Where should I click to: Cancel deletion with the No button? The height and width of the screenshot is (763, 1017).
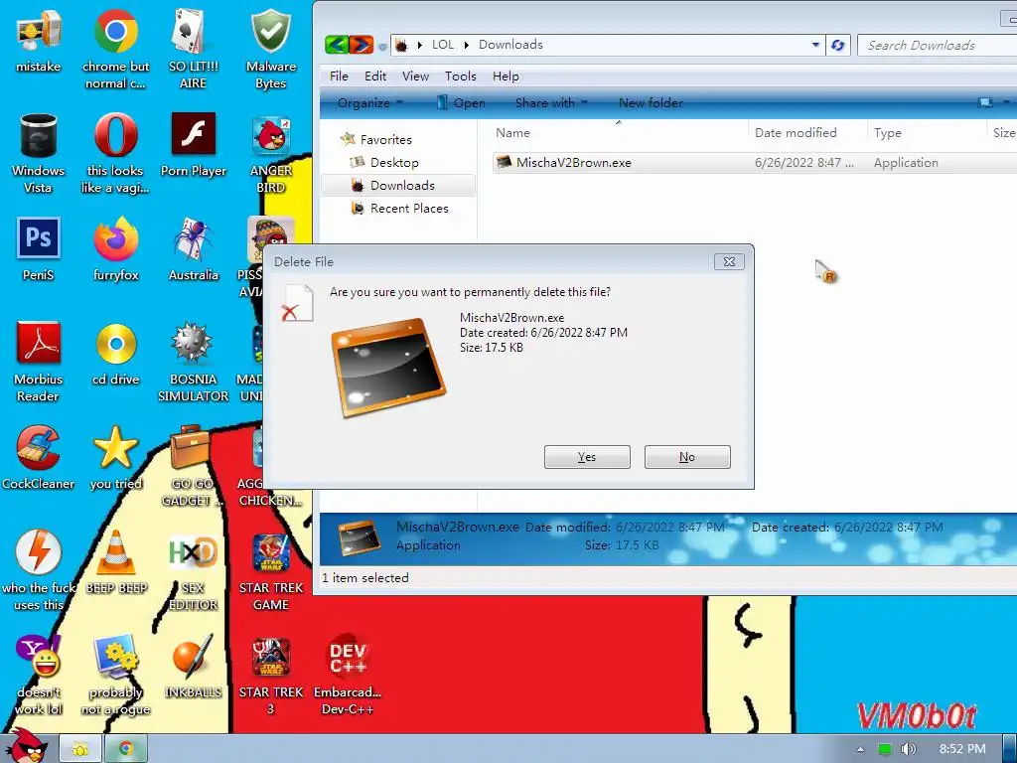(687, 457)
